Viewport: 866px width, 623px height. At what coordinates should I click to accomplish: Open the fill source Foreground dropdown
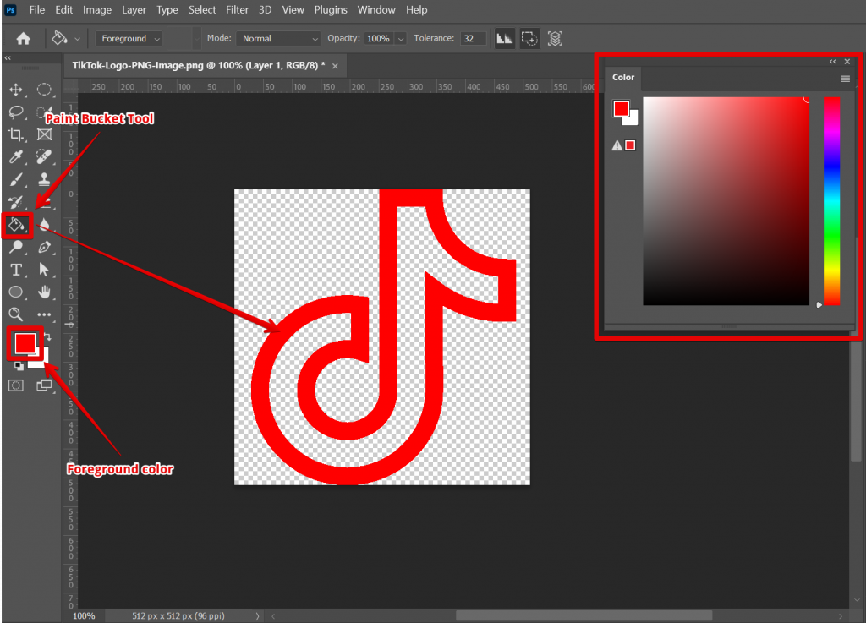coord(129,38)
